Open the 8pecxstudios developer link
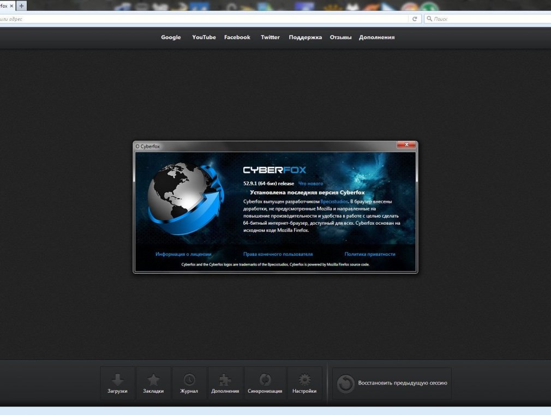Screen dimensions: 551x415 click(x=334, y=202)
